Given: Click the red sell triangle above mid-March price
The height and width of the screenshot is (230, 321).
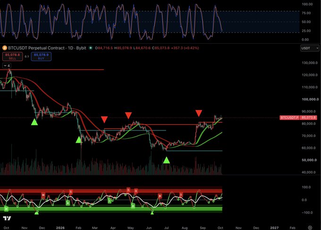Looking at the screenshot, I should click(x=104, y=119).
